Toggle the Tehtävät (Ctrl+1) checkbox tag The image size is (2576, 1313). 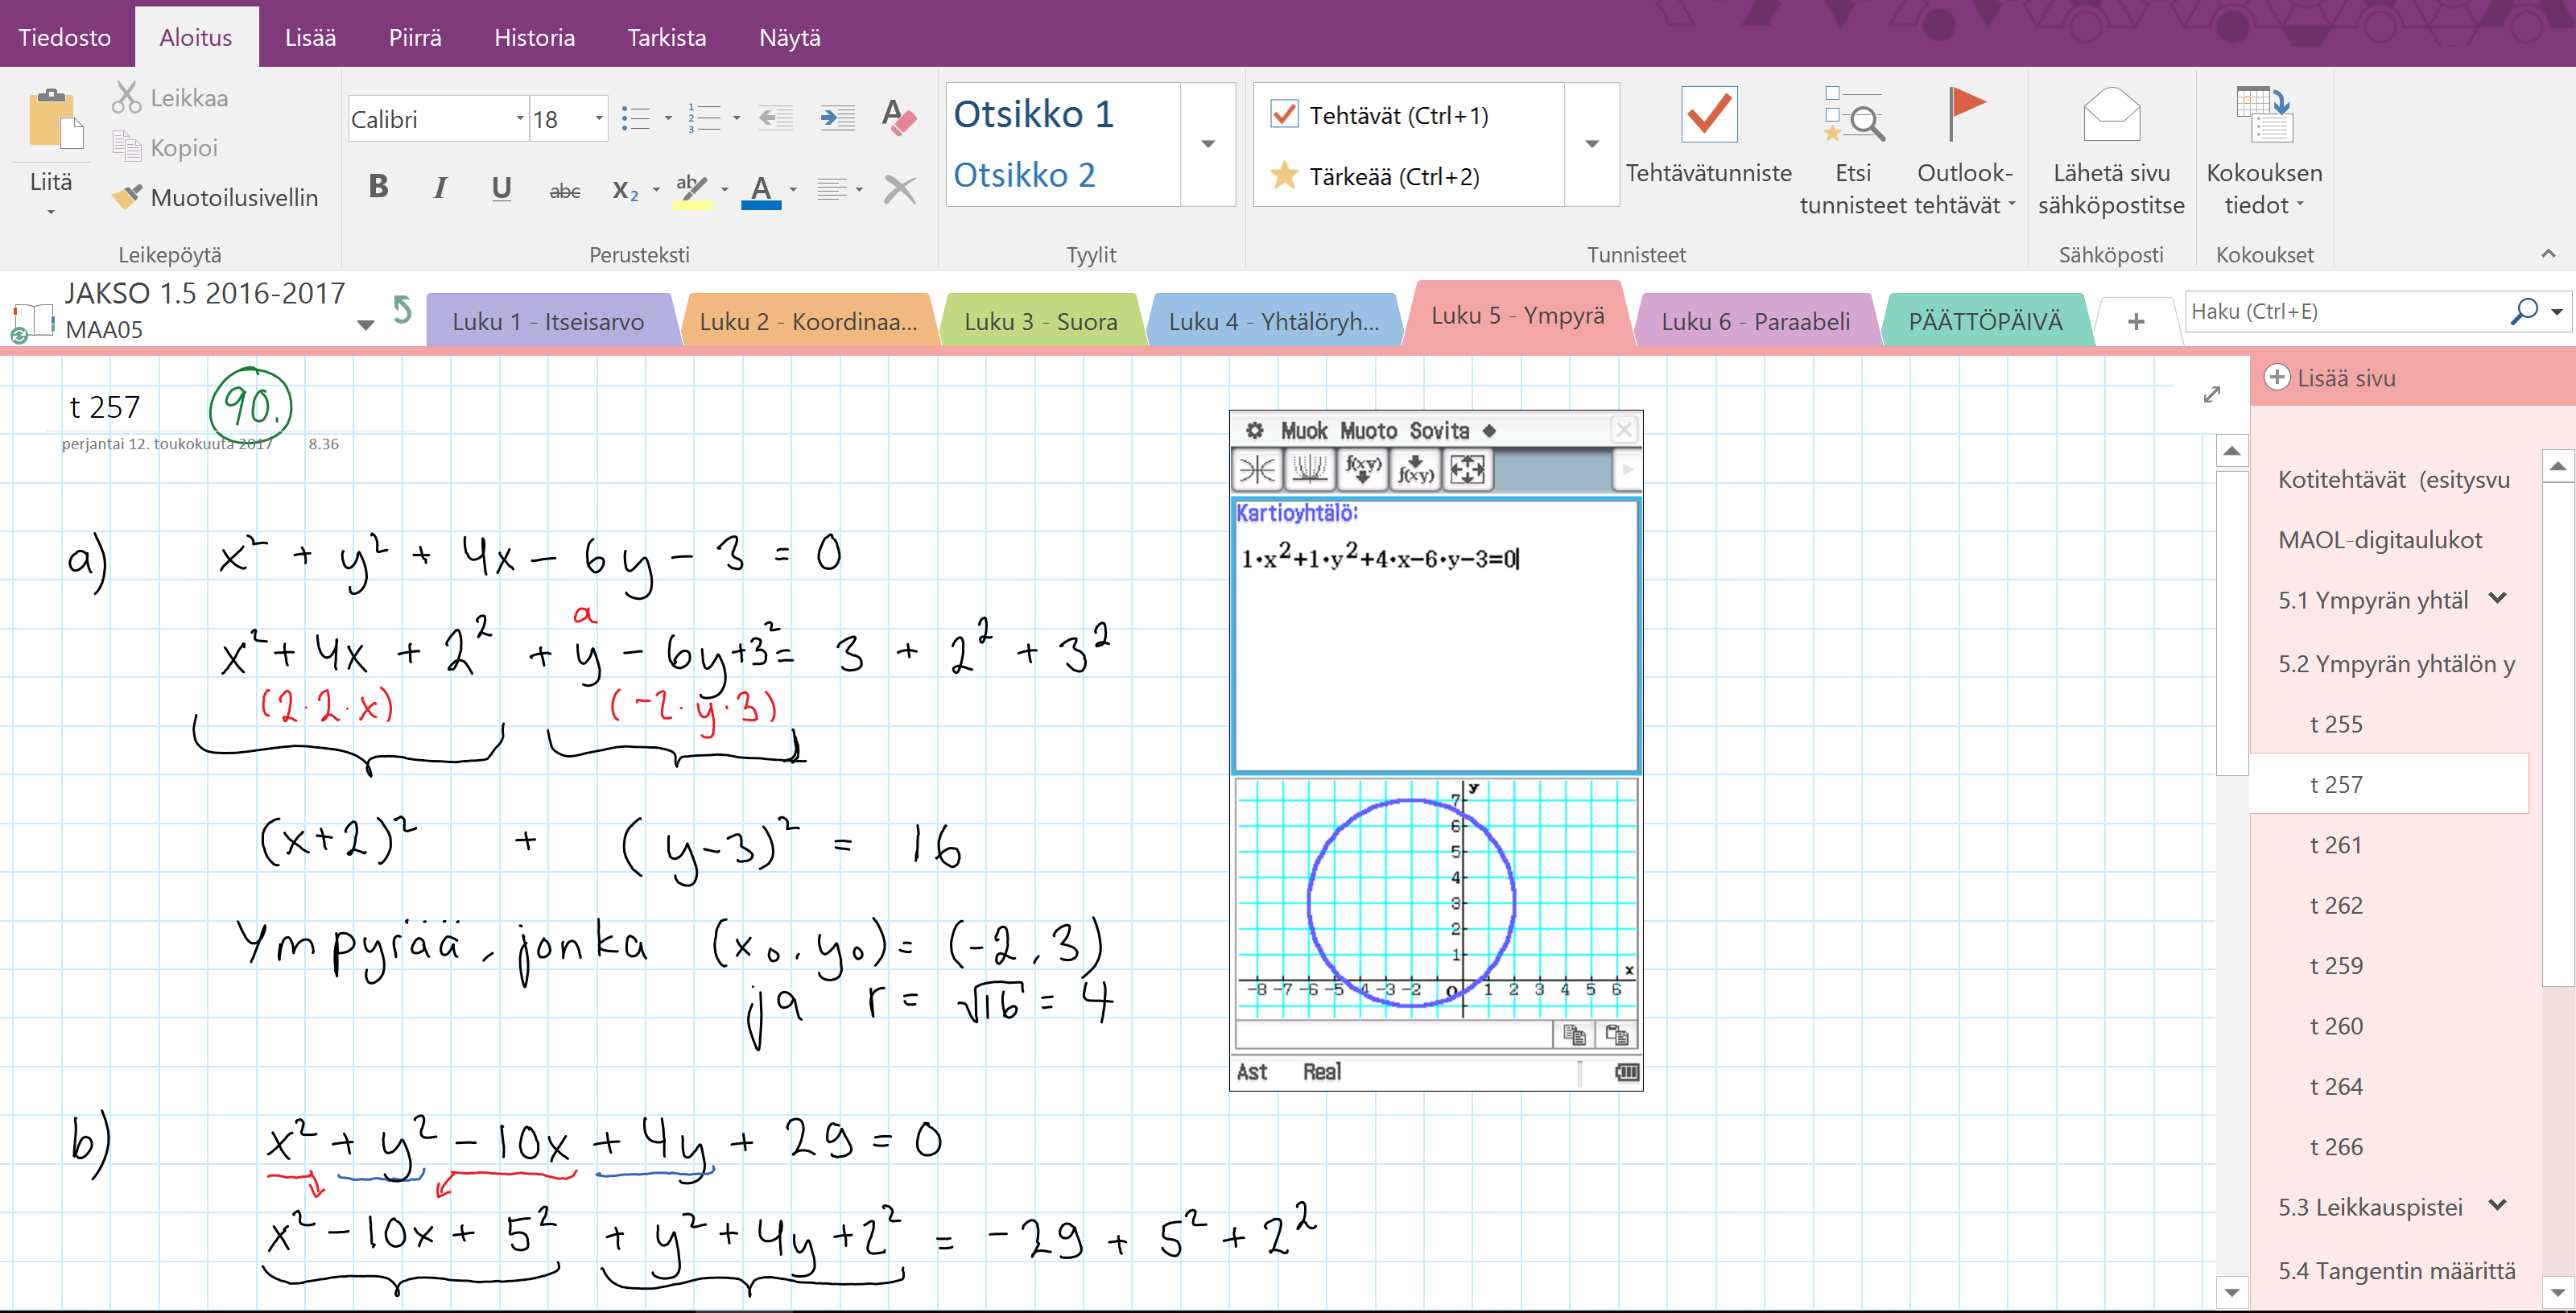tap(1284, 115)
